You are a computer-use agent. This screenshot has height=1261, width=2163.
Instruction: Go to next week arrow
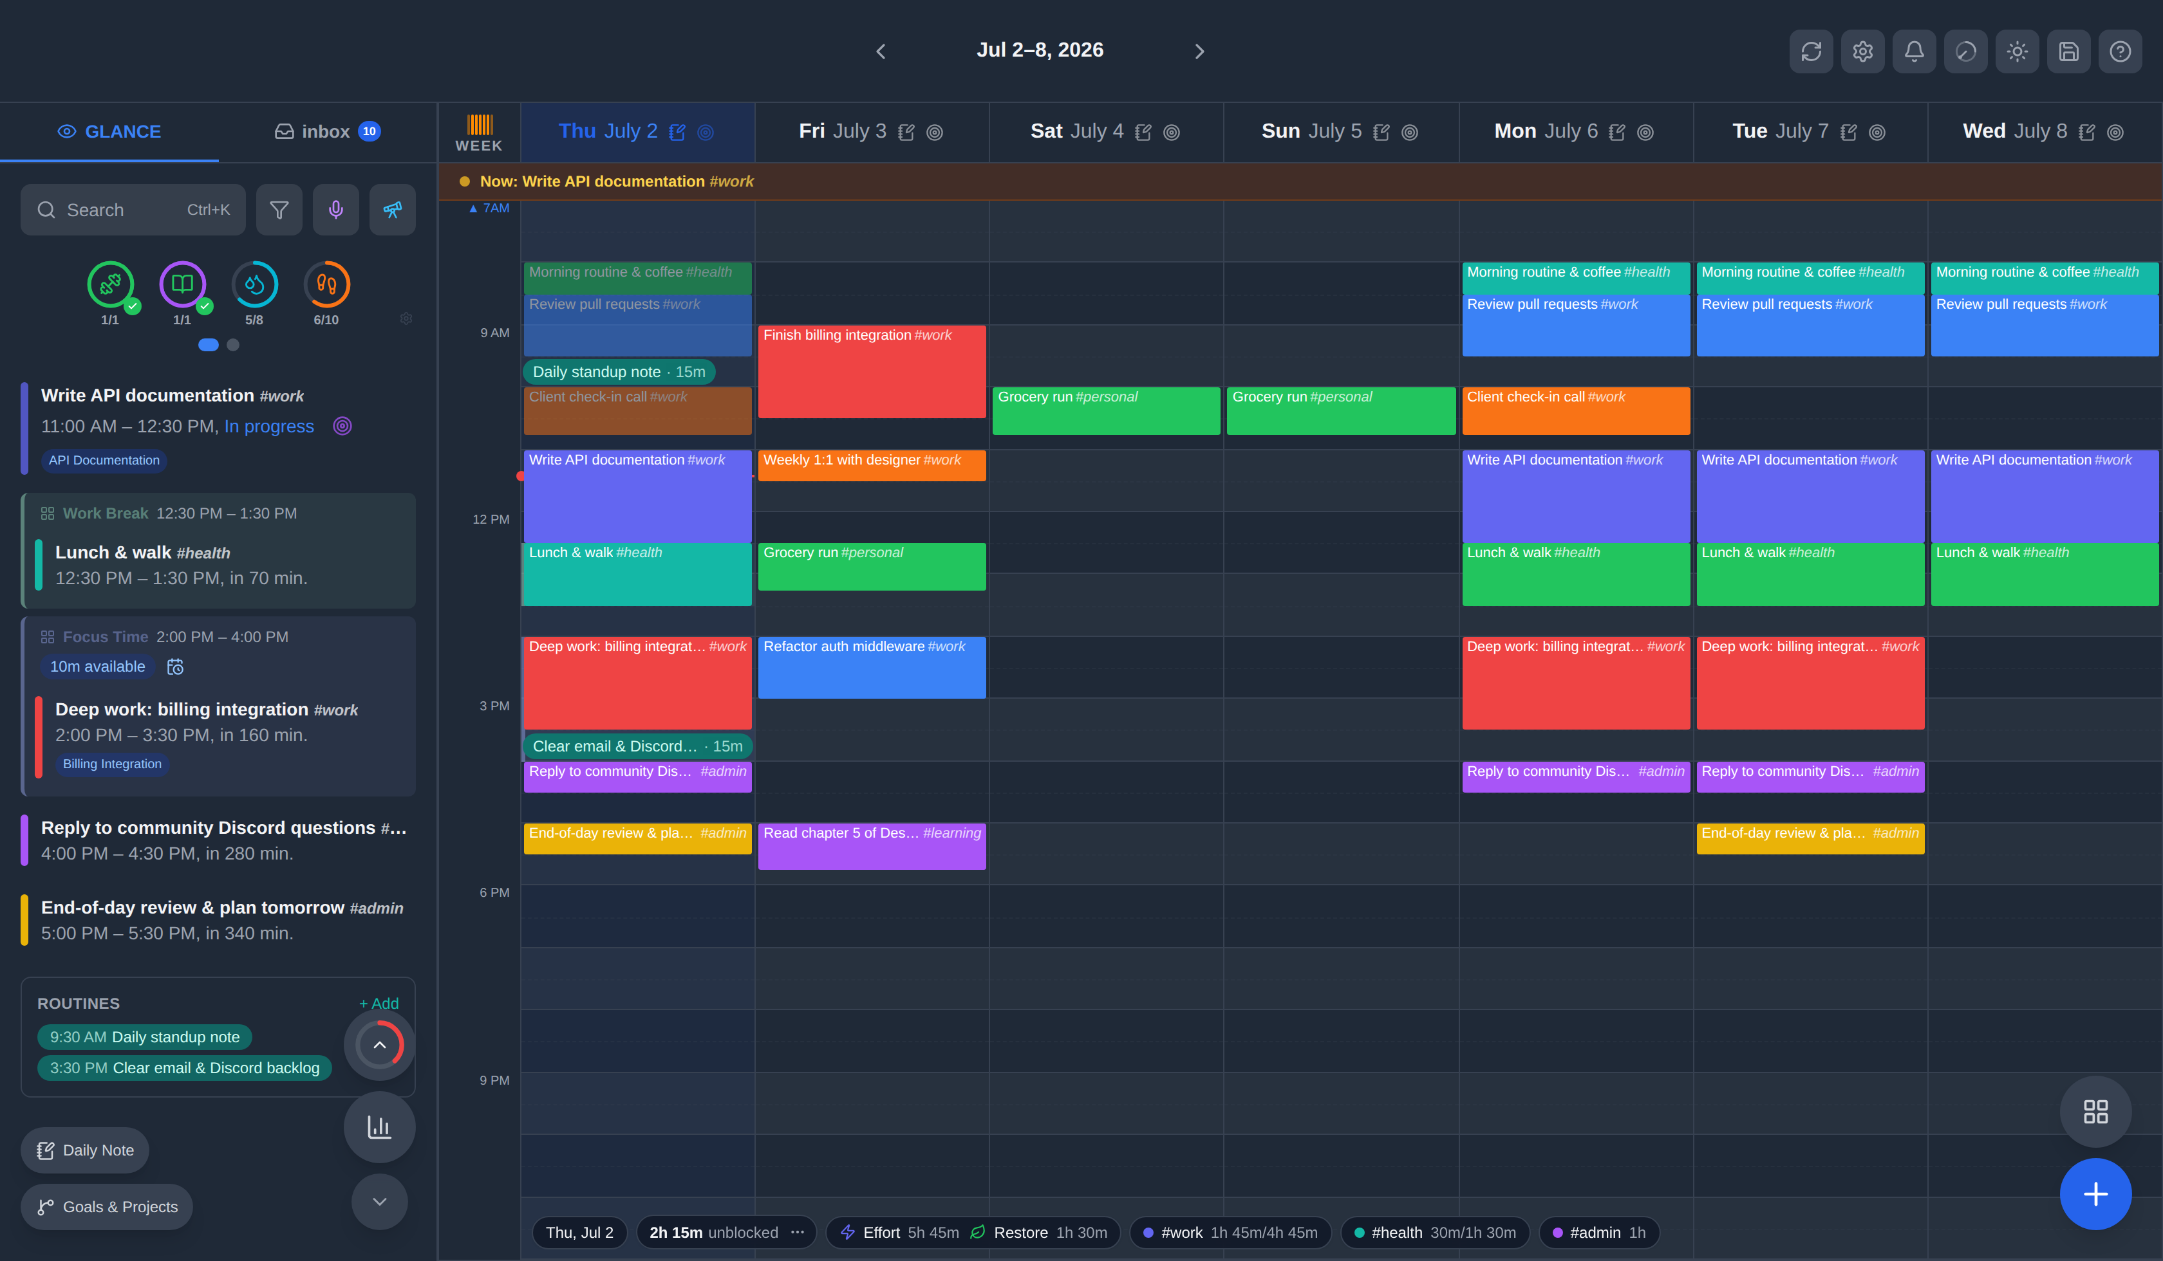point(1199,51)
